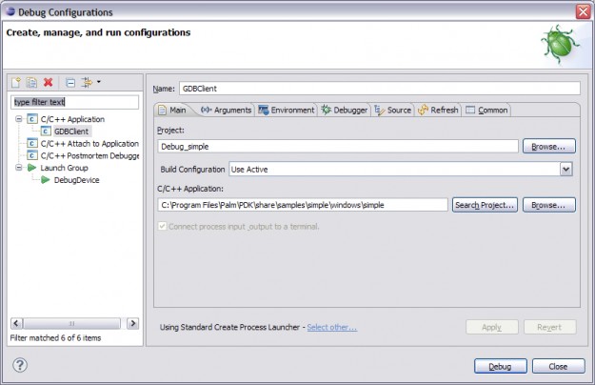Screen dimensions: 595x385
Task: Click the Collapse All icon
Action: (70, 83)
